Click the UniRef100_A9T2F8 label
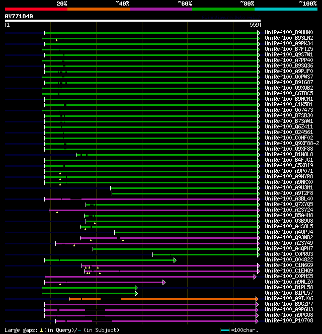 (x=289, y=193)
